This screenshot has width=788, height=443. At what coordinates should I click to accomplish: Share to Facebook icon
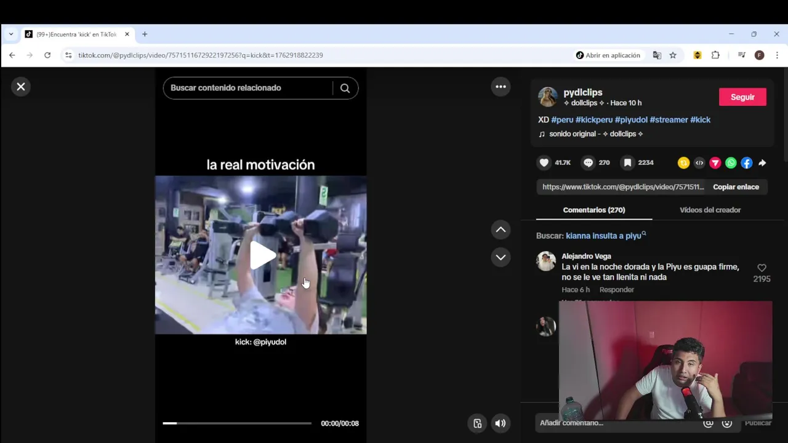click(746, 163)
